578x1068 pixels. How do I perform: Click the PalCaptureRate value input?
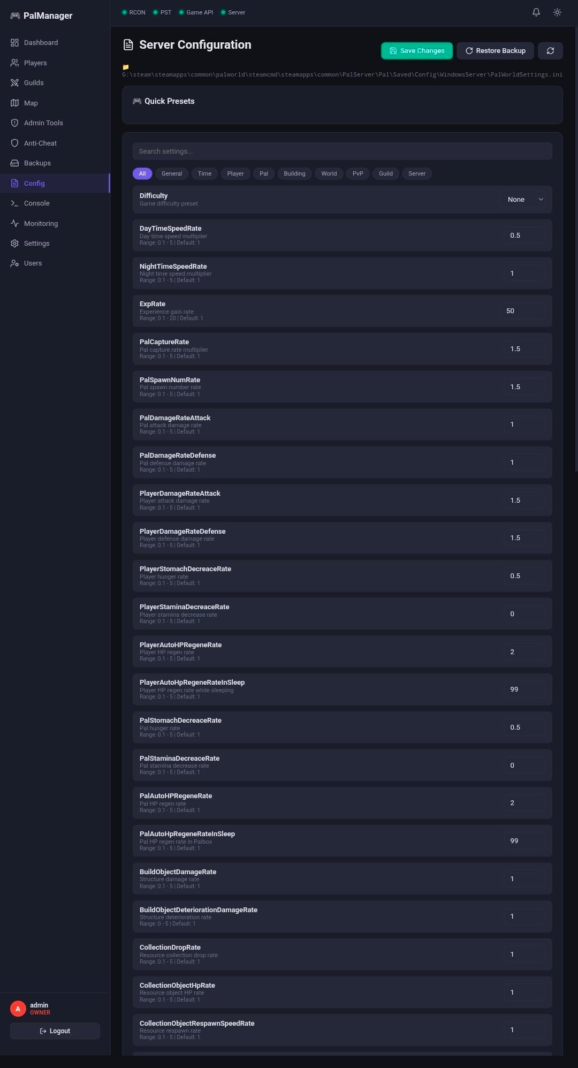(523, 349)
